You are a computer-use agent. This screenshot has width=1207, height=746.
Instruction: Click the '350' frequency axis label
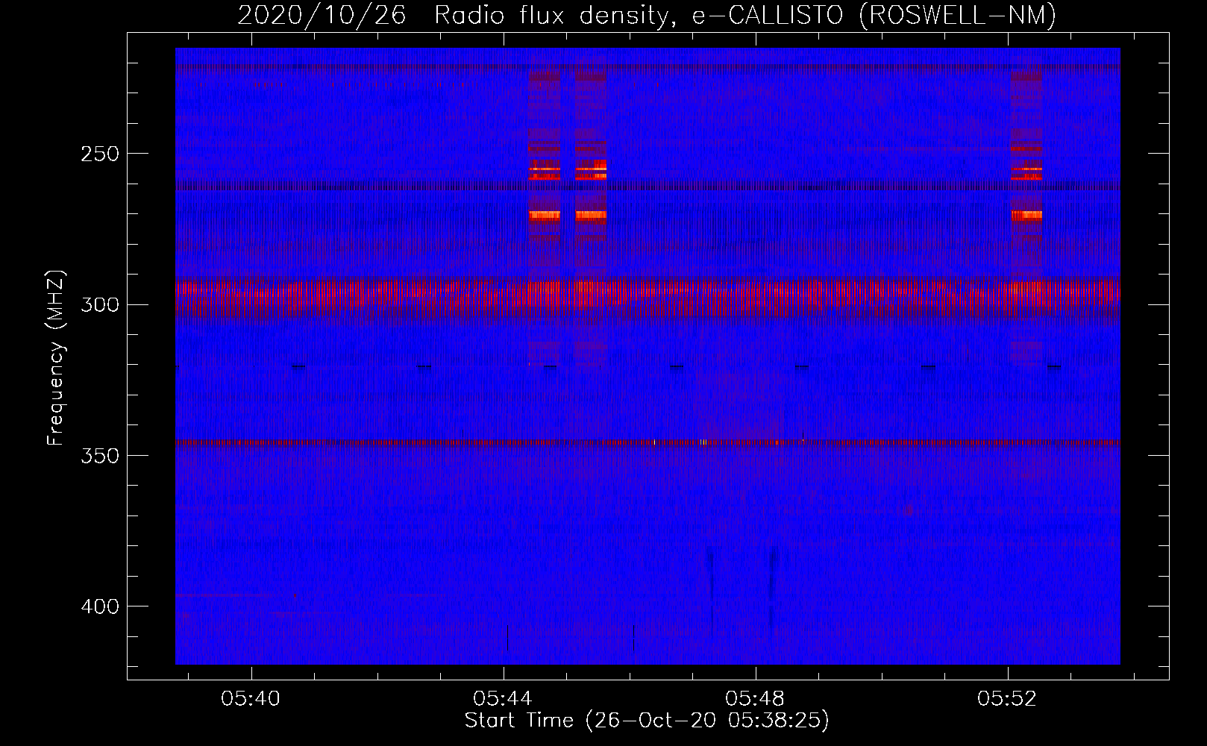(100, 456)
